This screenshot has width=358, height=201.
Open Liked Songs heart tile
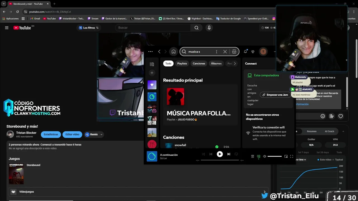[152, 85]
